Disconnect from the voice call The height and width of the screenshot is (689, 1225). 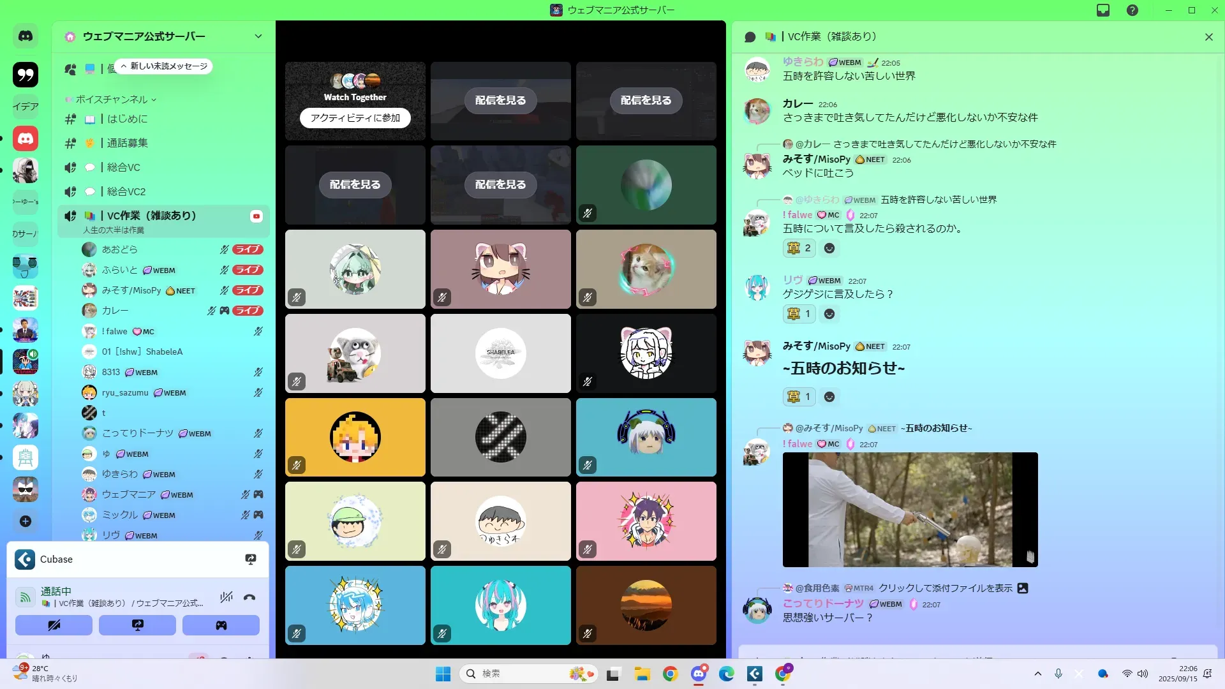[x=249, y=598]
